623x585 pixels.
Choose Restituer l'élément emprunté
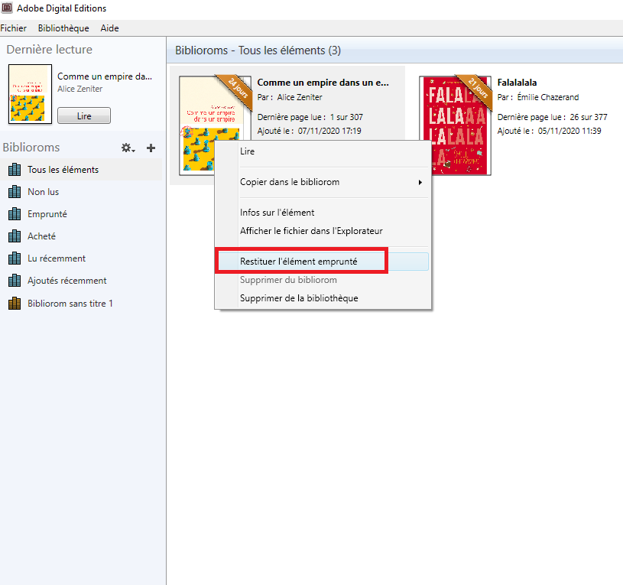323,262
